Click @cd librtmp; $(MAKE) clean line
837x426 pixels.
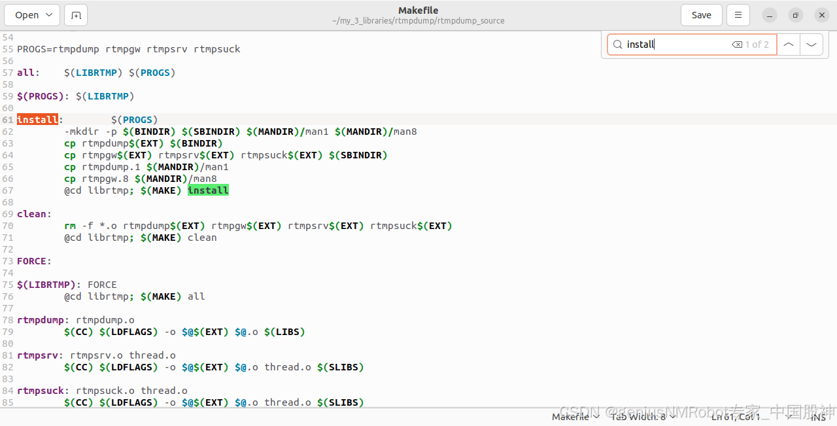(x=141, y=238)
